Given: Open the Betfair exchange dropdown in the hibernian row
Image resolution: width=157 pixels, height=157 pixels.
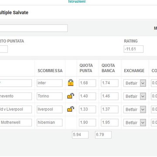Looking at the screenshot, I should point(135,123).
